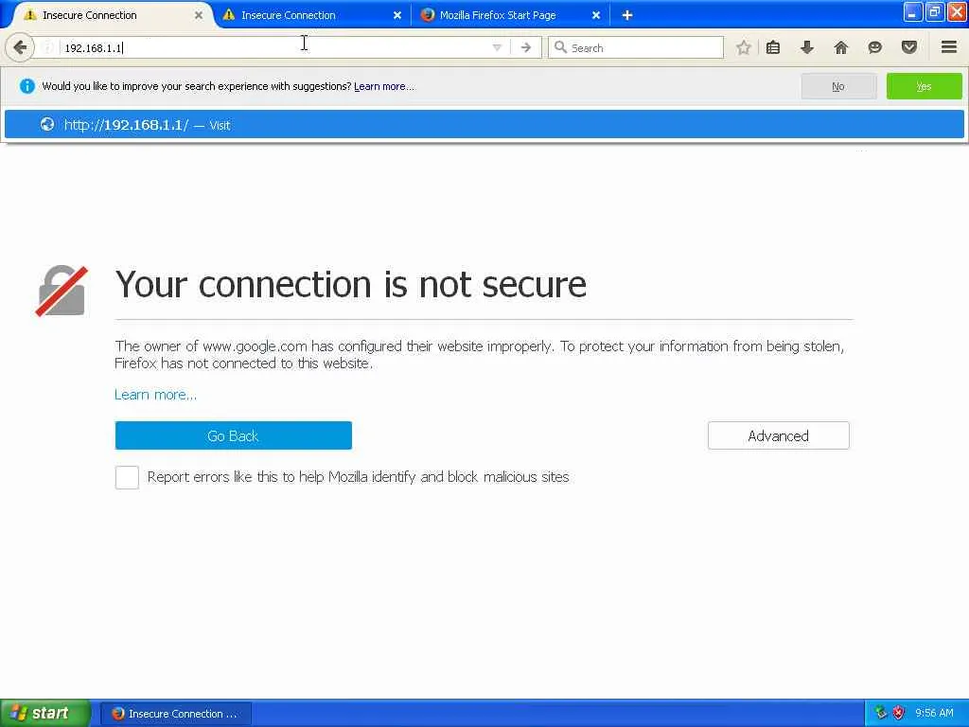
Task: Open the hamburger menu
Action: pos(949,47)
